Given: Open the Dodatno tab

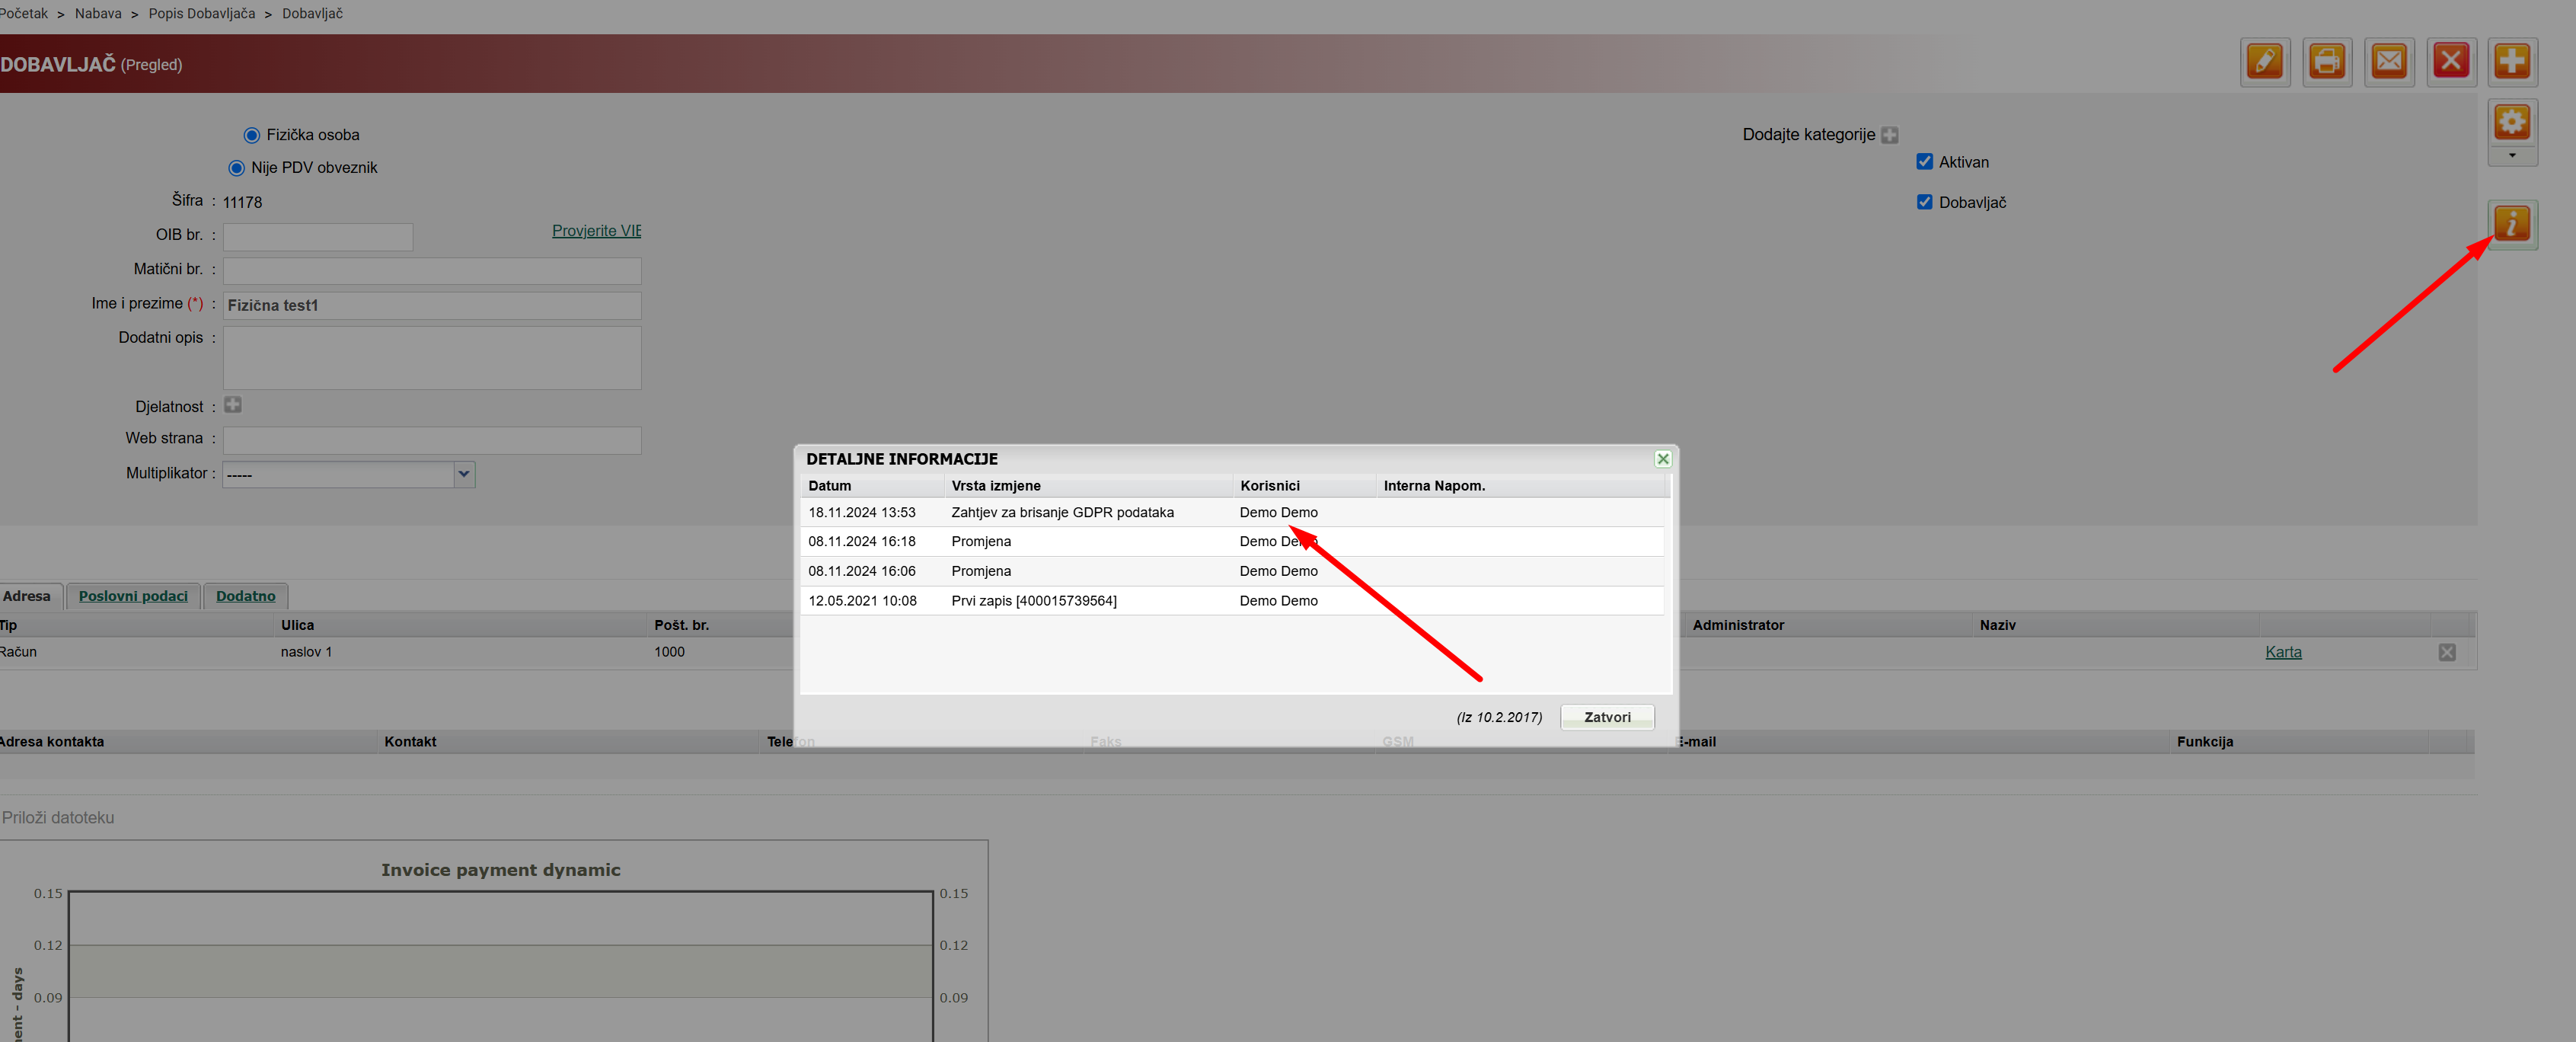Looking at the screenshot, I should [245, 596].
